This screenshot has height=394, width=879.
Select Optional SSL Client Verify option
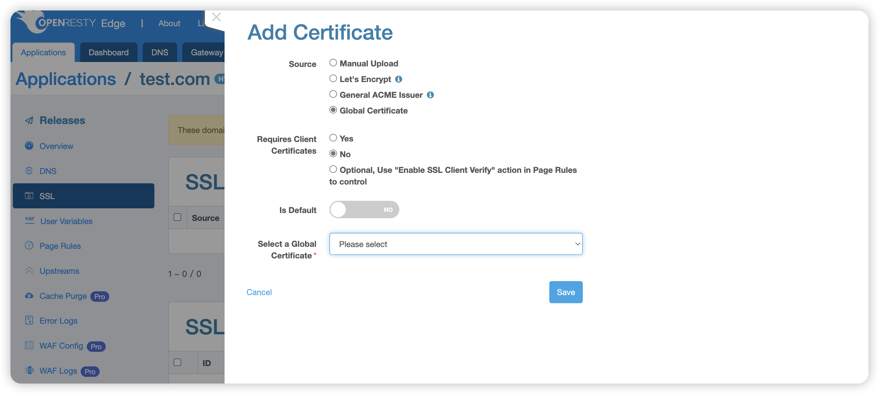[x=332, y=169]
